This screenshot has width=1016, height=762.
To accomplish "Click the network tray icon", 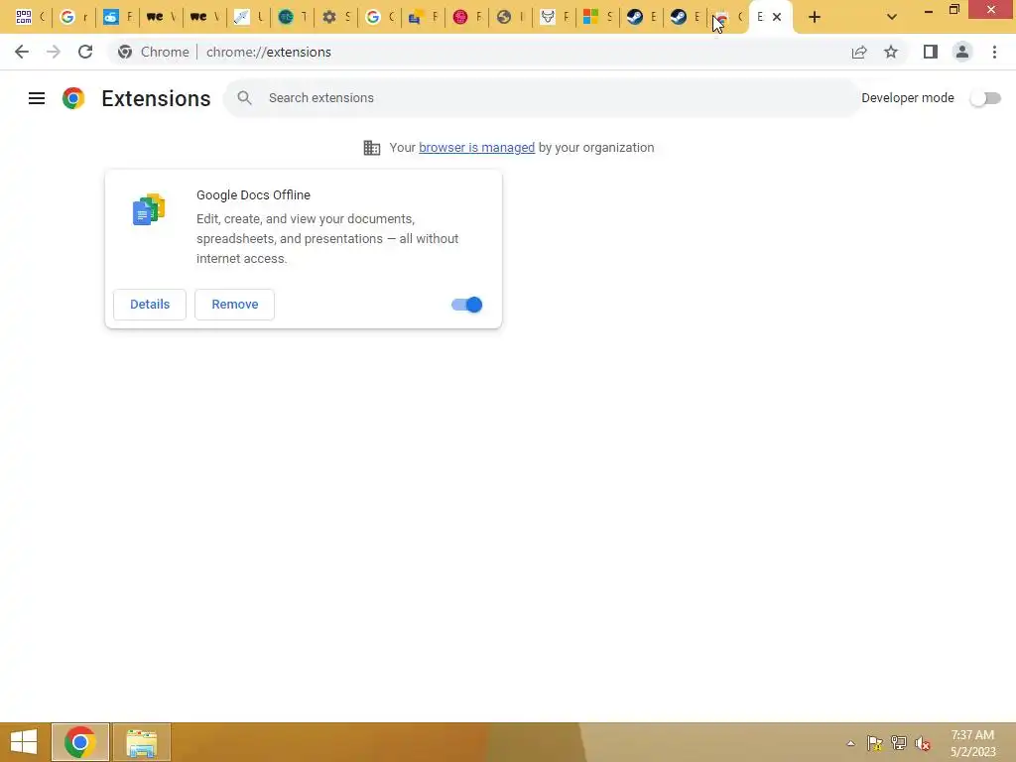I will (899, 743).
